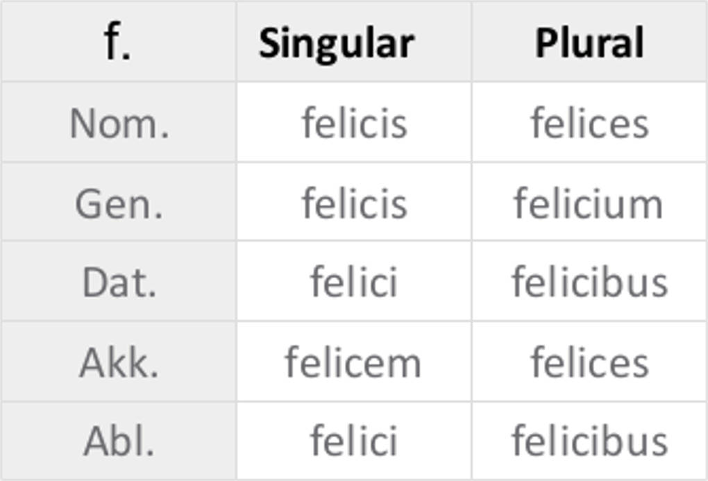Click felicis in the Nom. row

point(354,124)
